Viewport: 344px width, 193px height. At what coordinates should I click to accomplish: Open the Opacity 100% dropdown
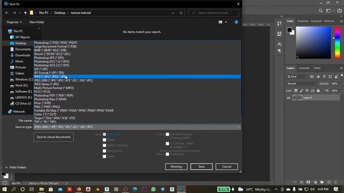point(341,84)
